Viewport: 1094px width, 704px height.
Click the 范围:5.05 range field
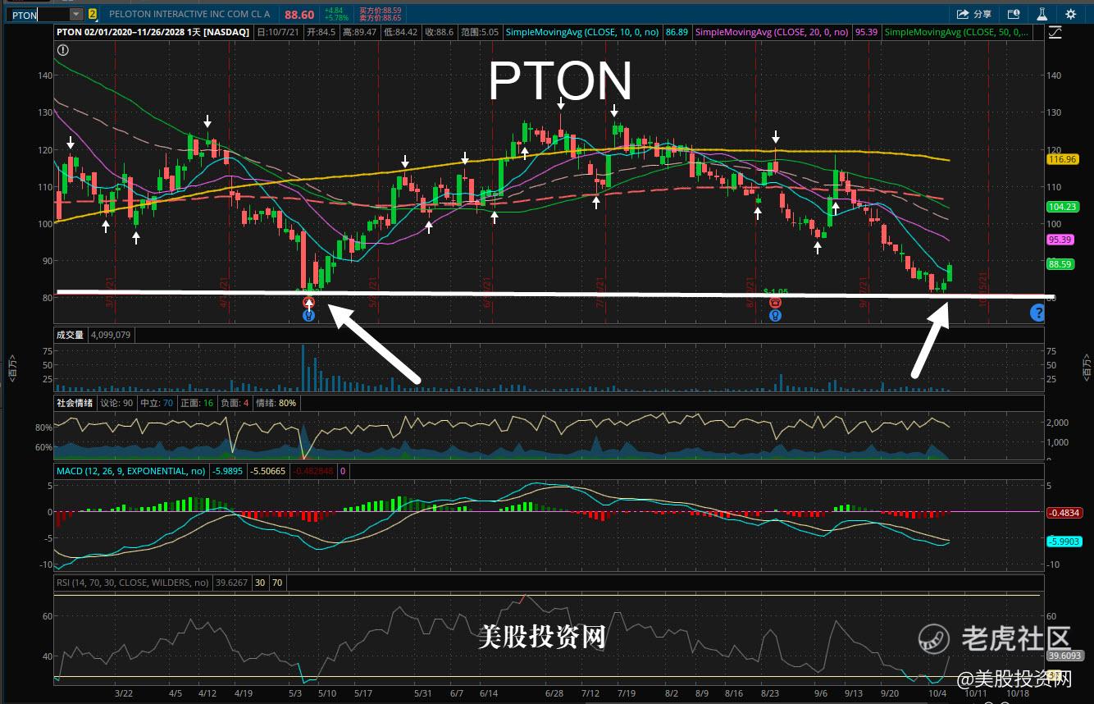(480, 33)
